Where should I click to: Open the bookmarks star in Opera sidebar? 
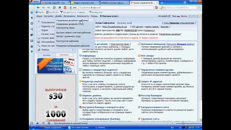[32, 18]
